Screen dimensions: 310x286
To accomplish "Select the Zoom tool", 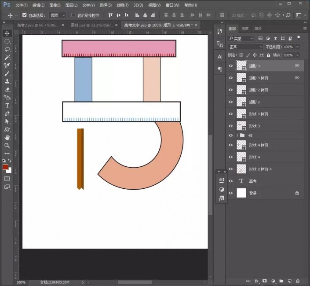I will 7,146.
